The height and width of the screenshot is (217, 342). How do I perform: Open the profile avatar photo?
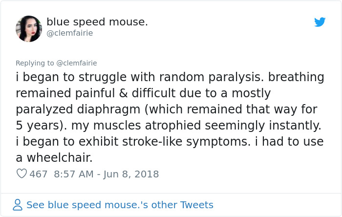coord(29,28)
